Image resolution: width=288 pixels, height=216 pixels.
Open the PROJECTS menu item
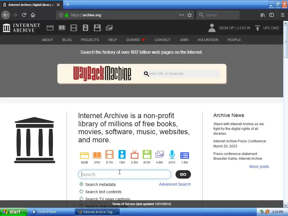point(90,40)
